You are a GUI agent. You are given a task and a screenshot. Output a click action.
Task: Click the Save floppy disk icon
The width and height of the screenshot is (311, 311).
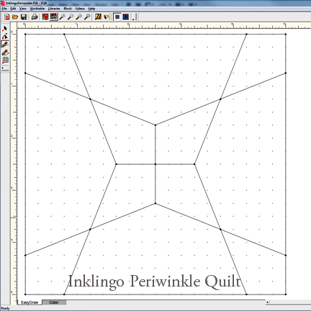[24, 17]
